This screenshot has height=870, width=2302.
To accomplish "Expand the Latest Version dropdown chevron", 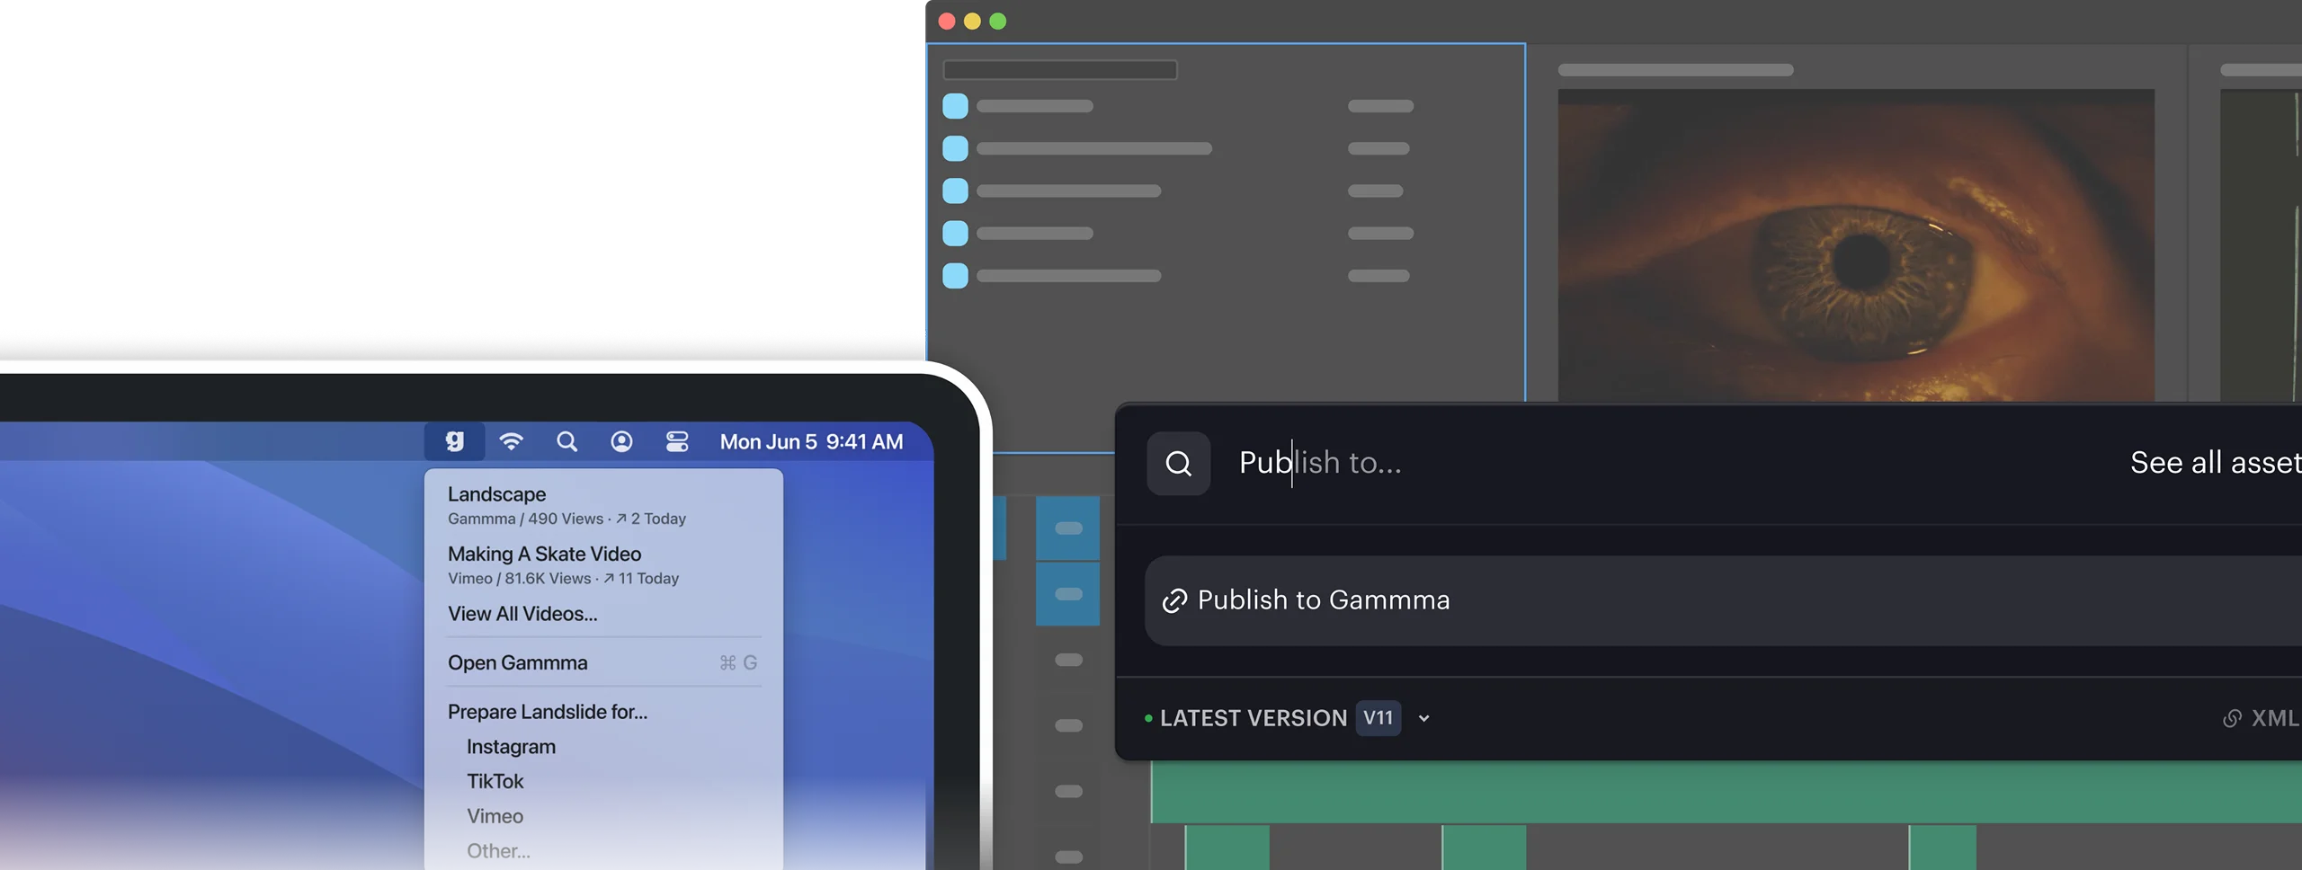I will click(1423, 718).
